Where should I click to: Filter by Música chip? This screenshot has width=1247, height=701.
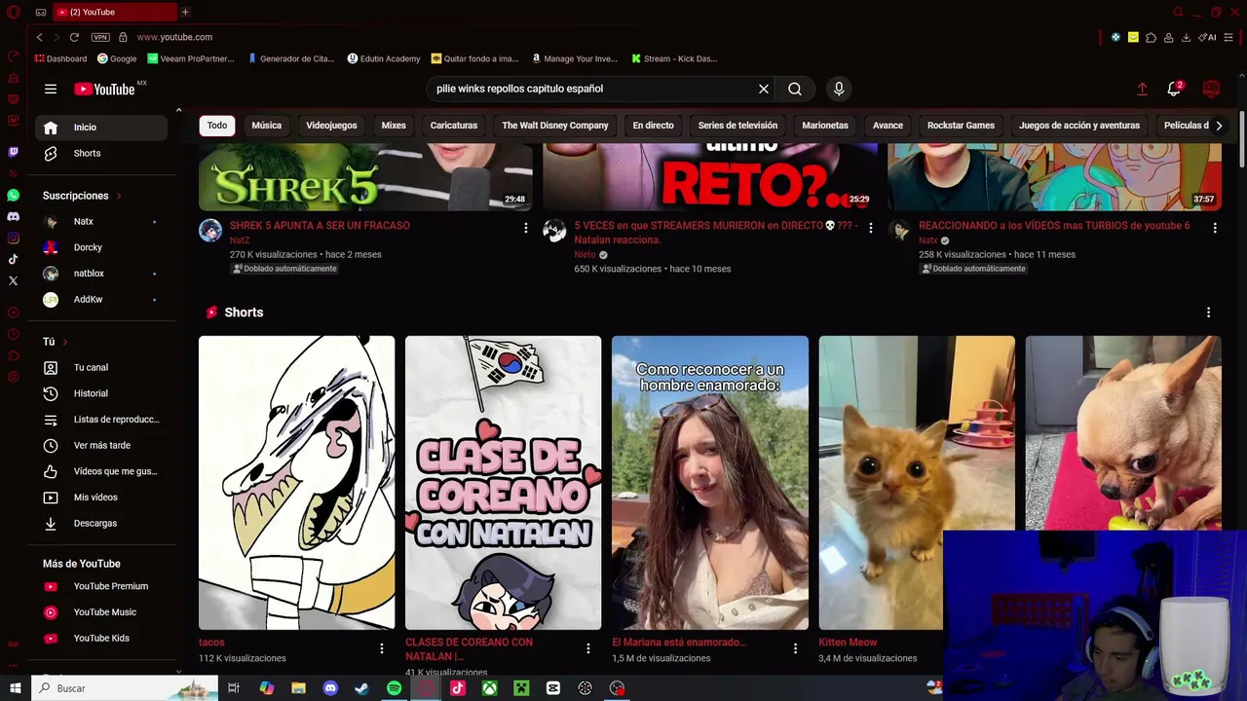pos(266,126)
